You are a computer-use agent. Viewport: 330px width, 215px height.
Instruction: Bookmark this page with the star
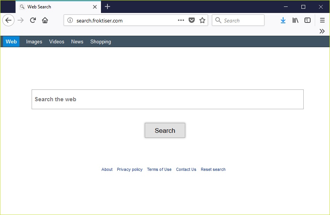tap(202, 21)
